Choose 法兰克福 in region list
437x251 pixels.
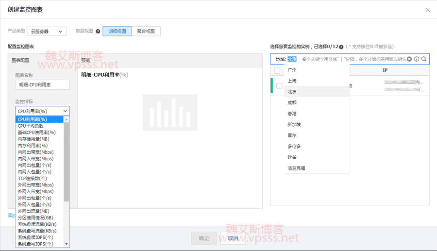(296, 168)
